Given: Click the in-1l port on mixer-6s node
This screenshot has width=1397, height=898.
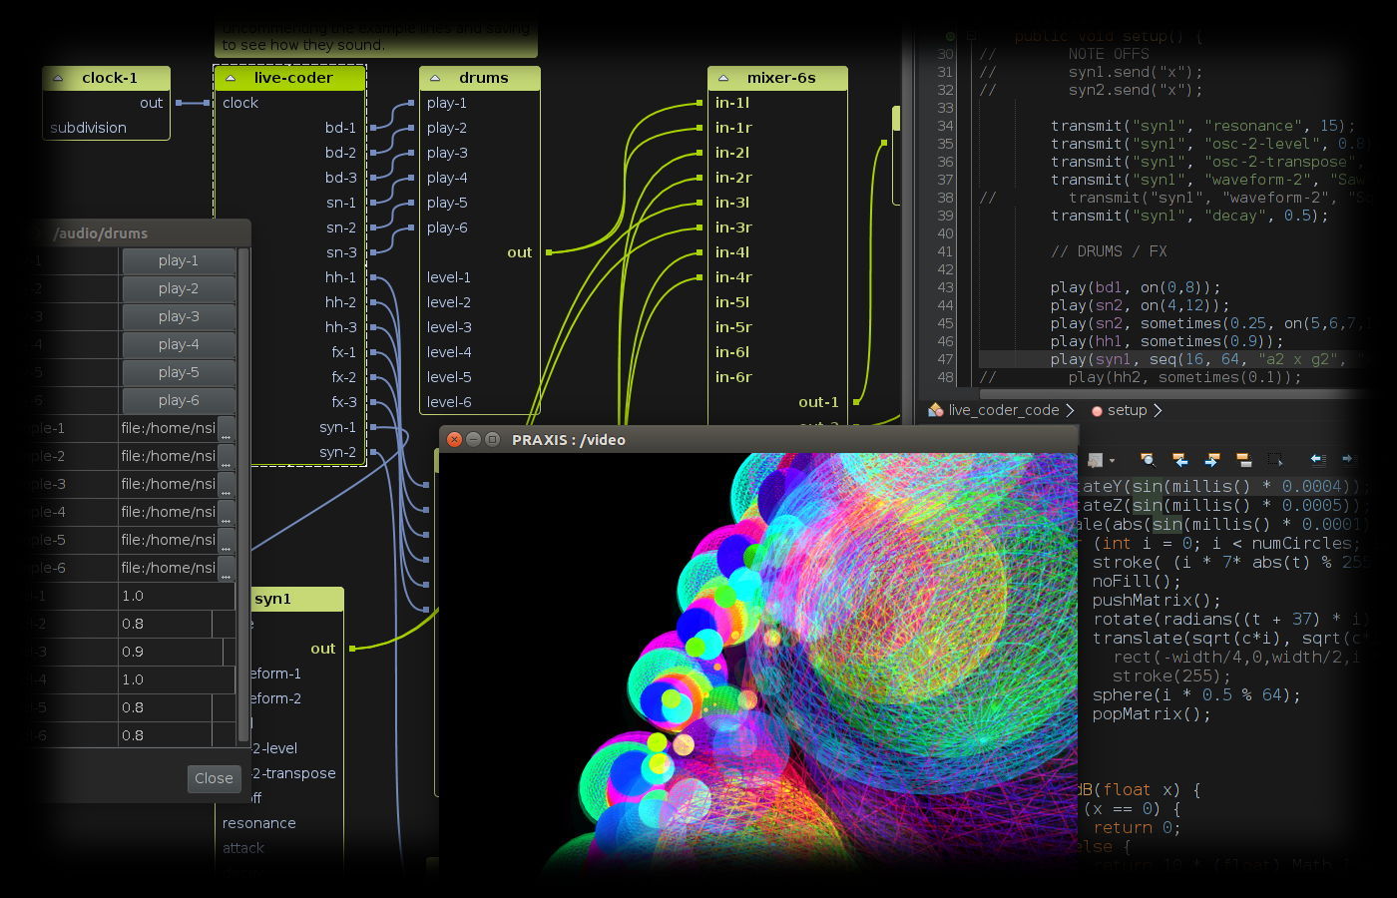Looking at the screenshot, I should pos(700,103).
